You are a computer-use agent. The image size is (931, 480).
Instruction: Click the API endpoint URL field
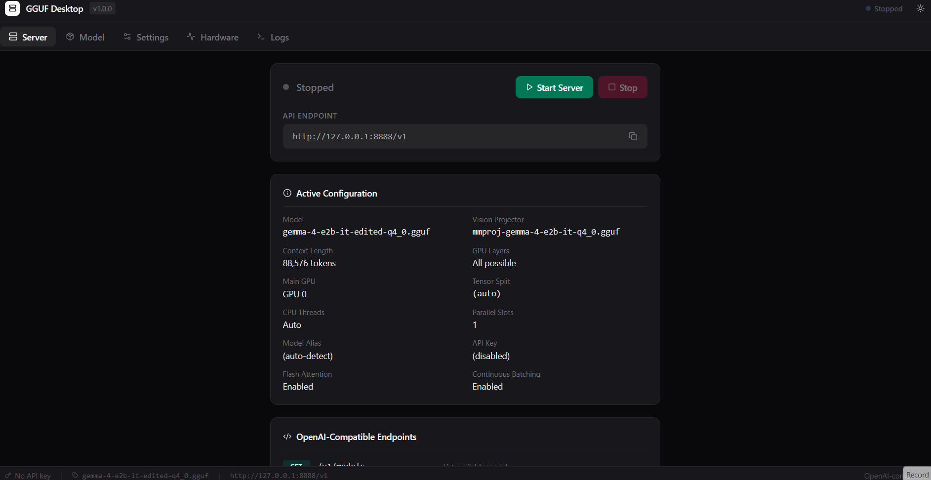[x=465, y=136]
